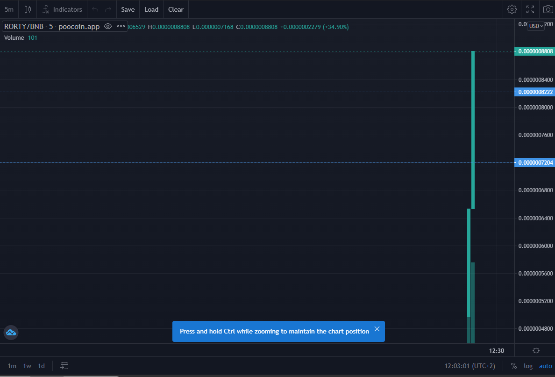This screenshot has height=377, width=555.
Task: Toggle logarithmic scale with the log label
Action: click(x=528, y=366)
